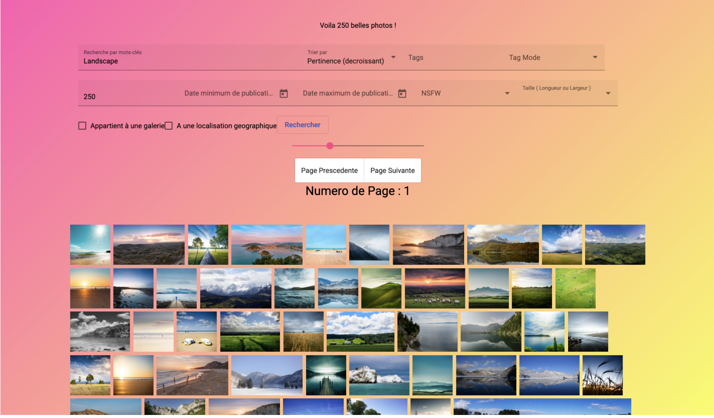Click the pink slider handle
Image resolution: width=714 pixels, height=418 pixels.
pos(330,146)
